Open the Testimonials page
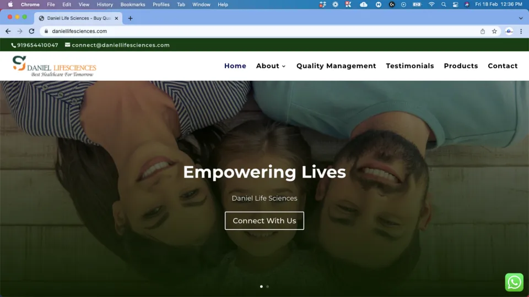Image resolution: width=529 pixels, height=297 pixels. (x=410, y=66)
